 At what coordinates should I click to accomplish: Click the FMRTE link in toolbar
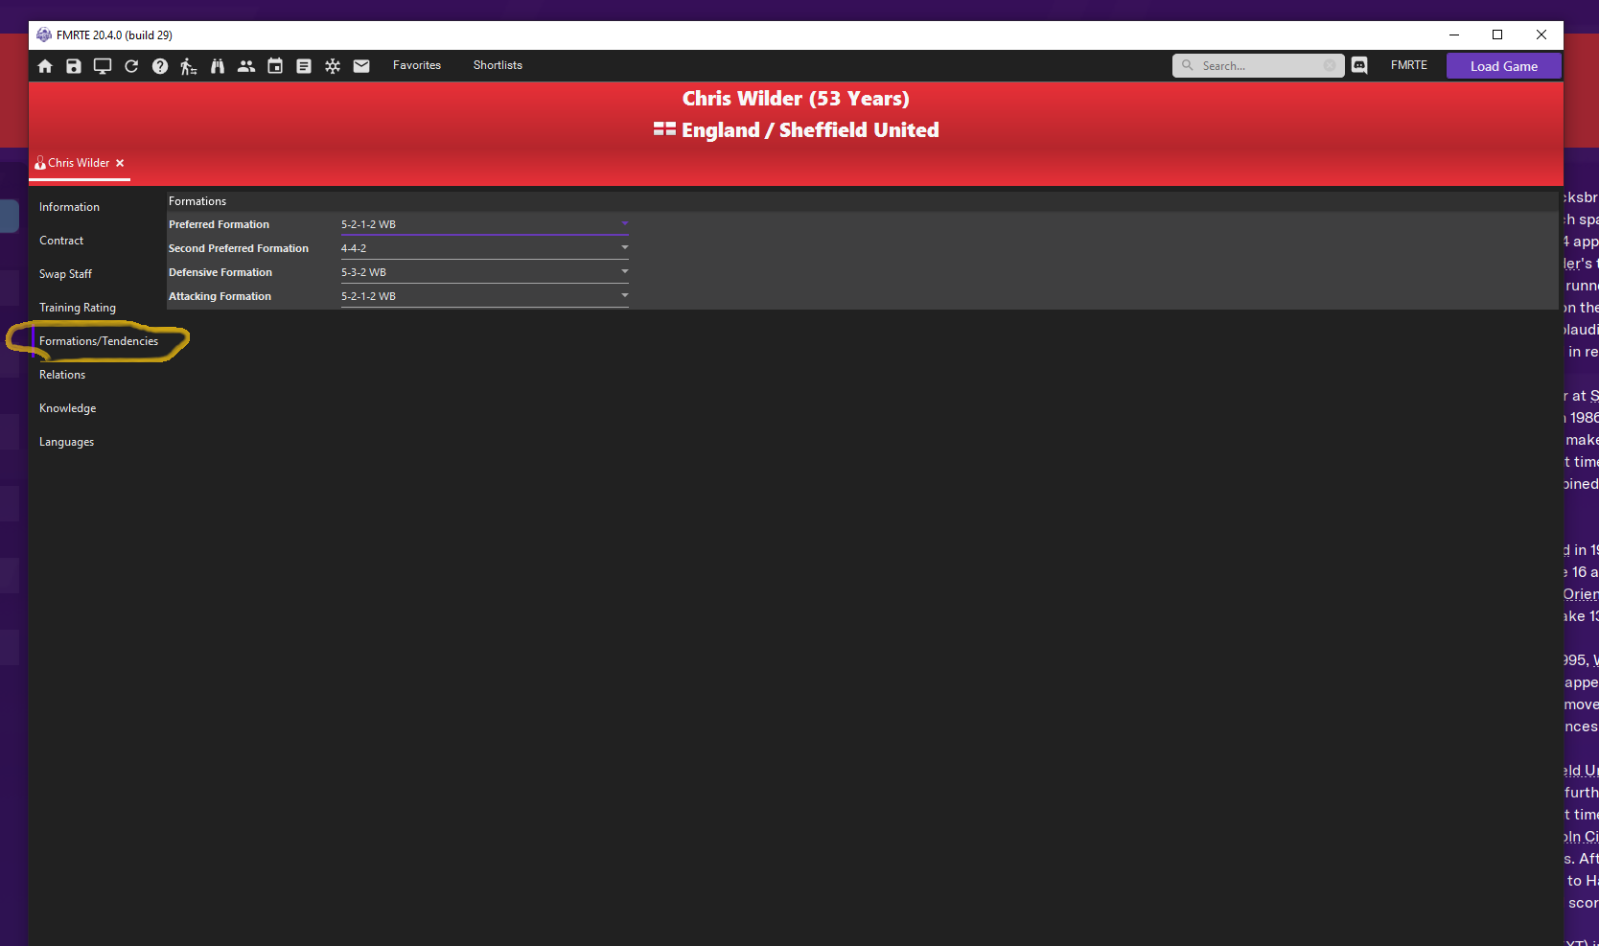(1408, 65)
